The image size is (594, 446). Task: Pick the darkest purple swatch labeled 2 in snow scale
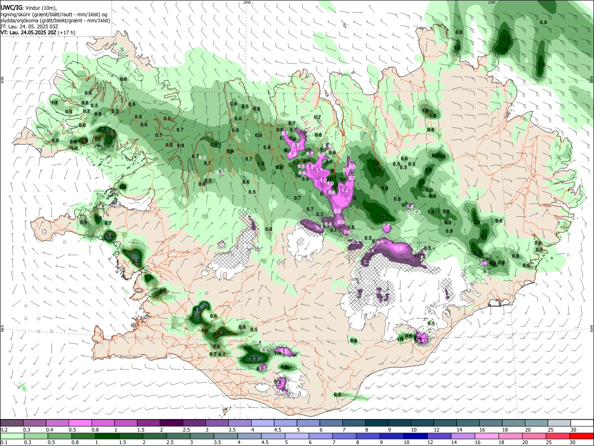[x=171, y=423]
